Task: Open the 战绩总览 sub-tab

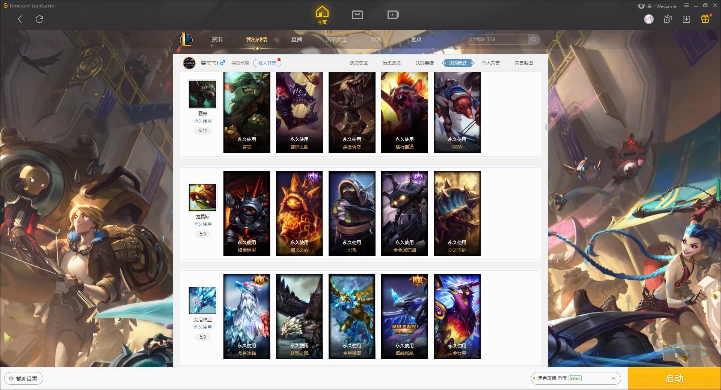Action: (359, 63)
